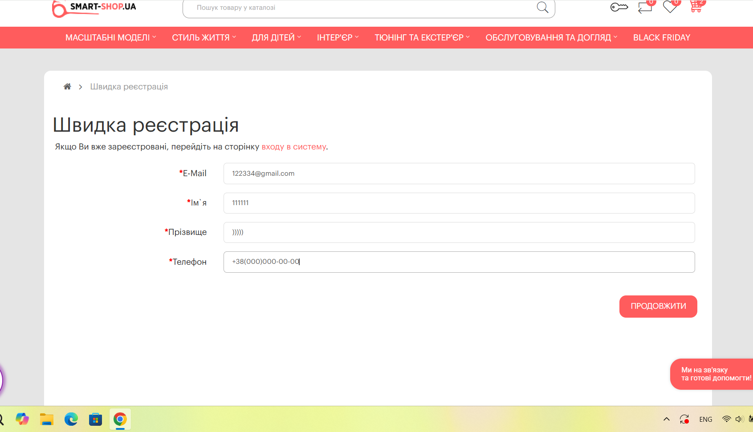Follow the 'входу в систему' link
The width and height of the screenshot is (753, 432).
coord(293,147)
